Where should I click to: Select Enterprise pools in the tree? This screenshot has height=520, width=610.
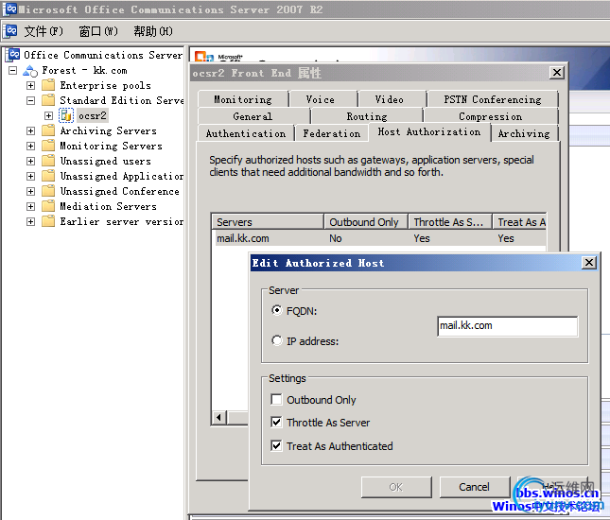coord(105,85)
